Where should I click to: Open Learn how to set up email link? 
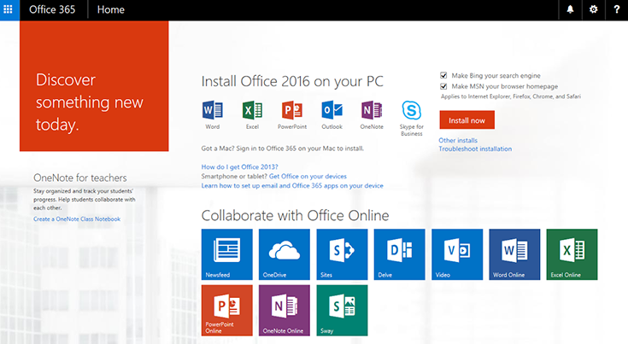pyautogui.click(x=292, y=185)
